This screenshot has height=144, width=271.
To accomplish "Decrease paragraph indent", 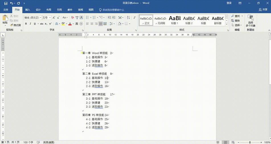I will [109, 18].
